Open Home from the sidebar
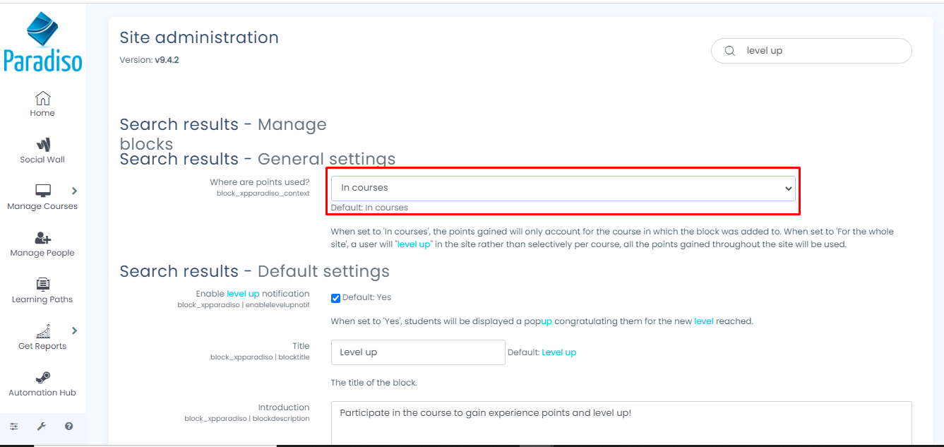 pyautogui.click(x=42, y=98)
